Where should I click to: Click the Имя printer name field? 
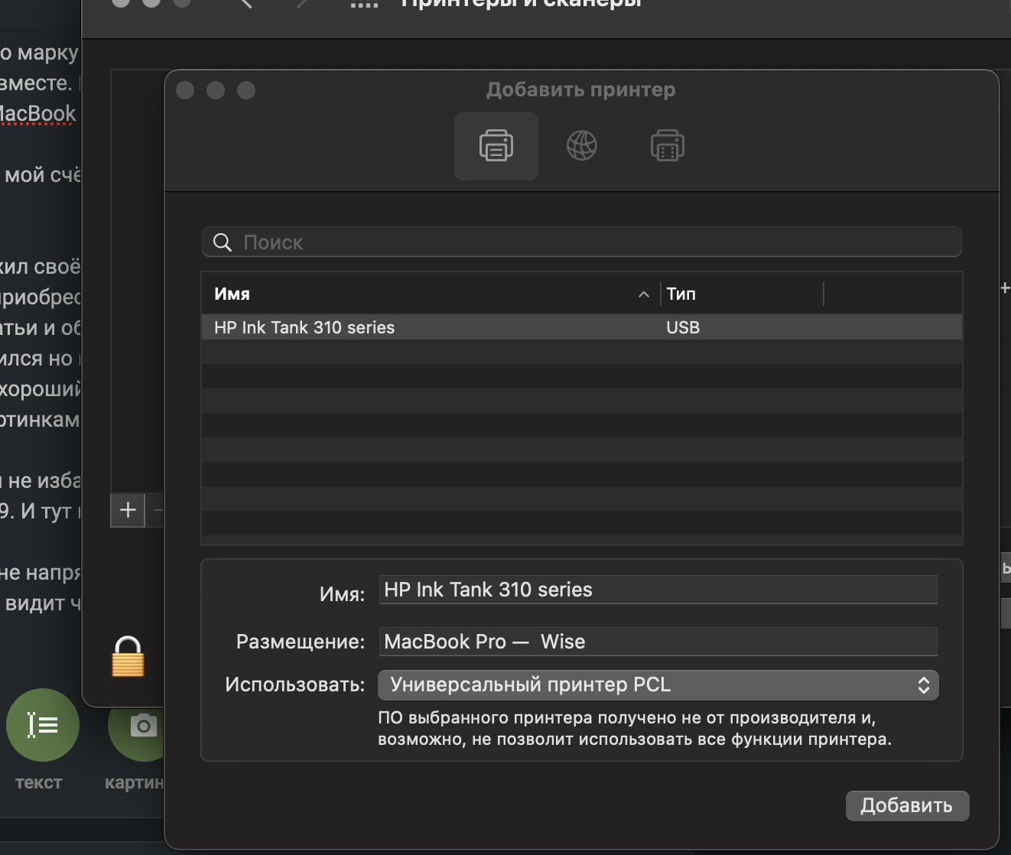658,590
